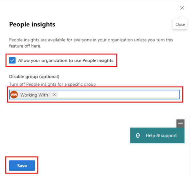Viewport: 190px width, 177px height.
Task: Focus the empty area after the Working With chip
Action: [119, 95]
